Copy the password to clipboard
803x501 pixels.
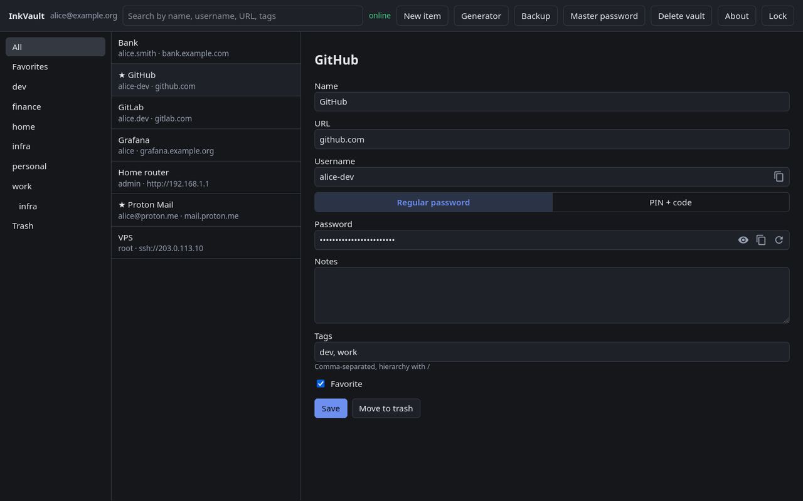coord(761,240)
